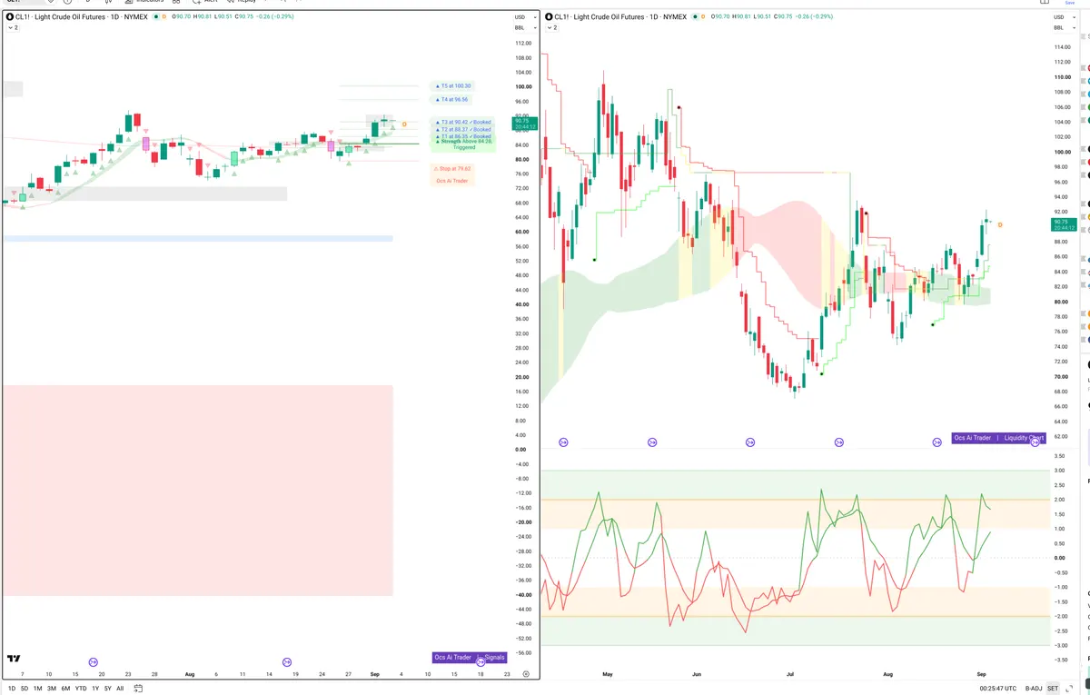Click Aug label on Signals chart time axis
Viewport: 1090px width, 695px height.
pos(190,674)
